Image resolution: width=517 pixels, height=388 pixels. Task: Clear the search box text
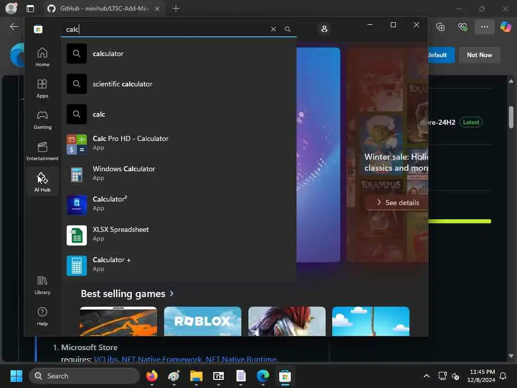273,29
